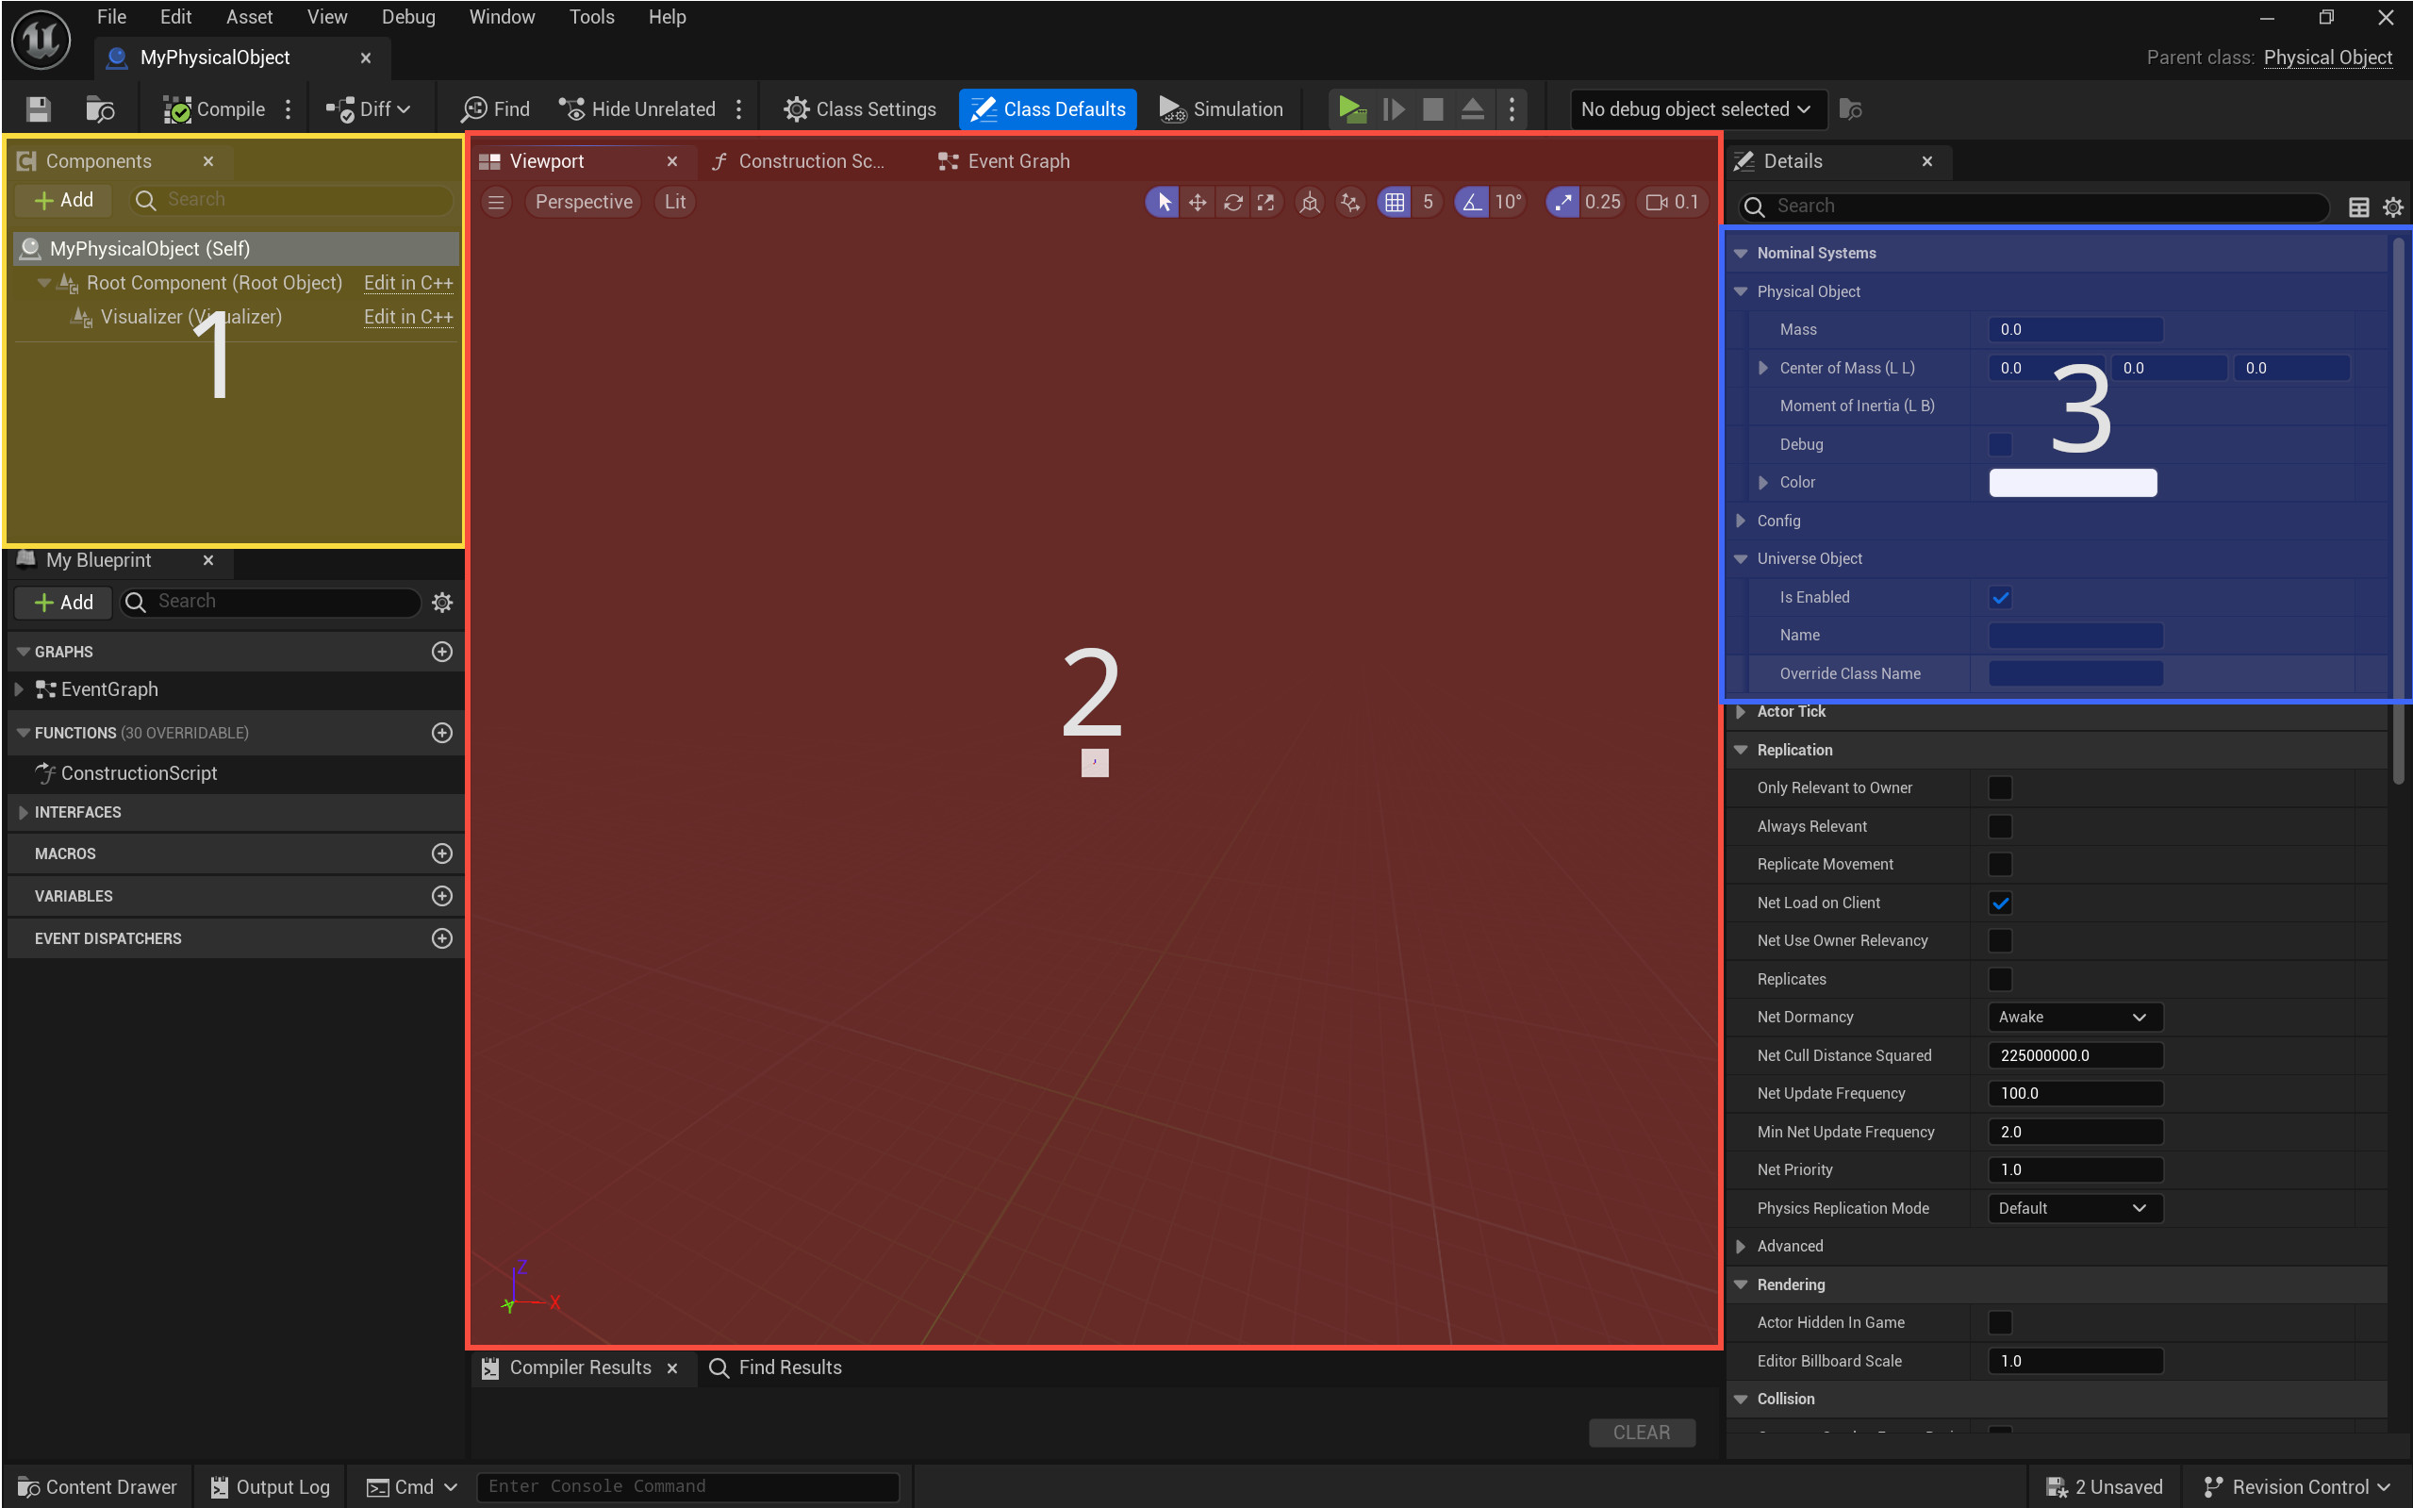The width and height of the screenshot is (2413, 1508).
Task: Uncheck the Is Enabled checkbox
Action: [x=1999, y=597]
